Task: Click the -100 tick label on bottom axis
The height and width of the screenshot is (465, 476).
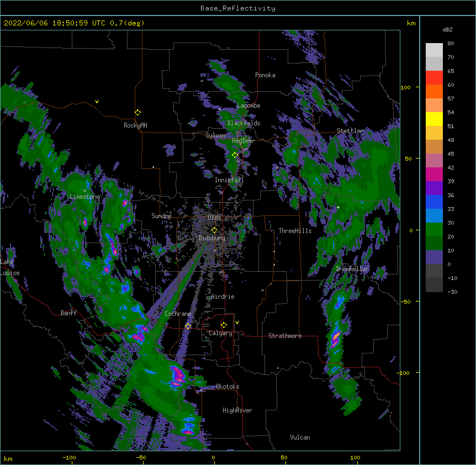Action: pos(69,457)
